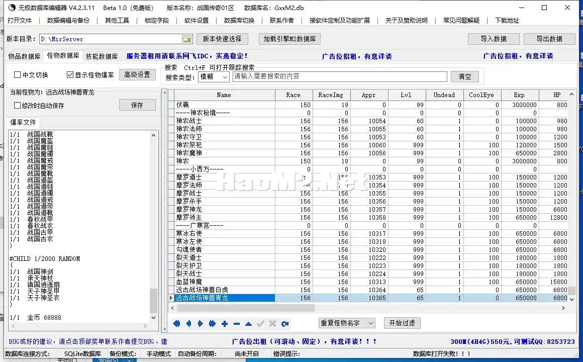Open 联系作者 menu

point(282,21)
